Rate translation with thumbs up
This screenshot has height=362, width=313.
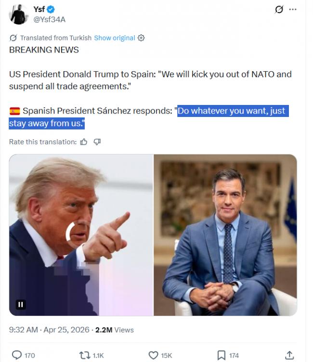84,142
